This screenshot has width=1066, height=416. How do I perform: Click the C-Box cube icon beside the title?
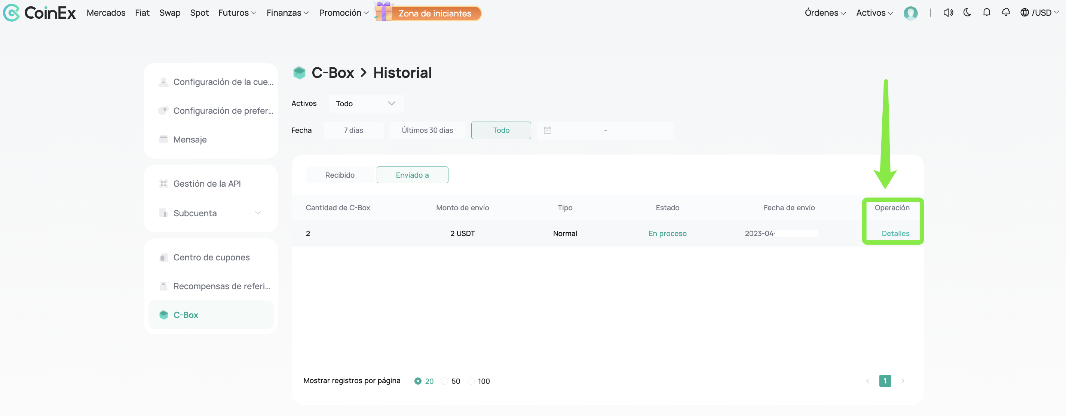click(299, 73)
